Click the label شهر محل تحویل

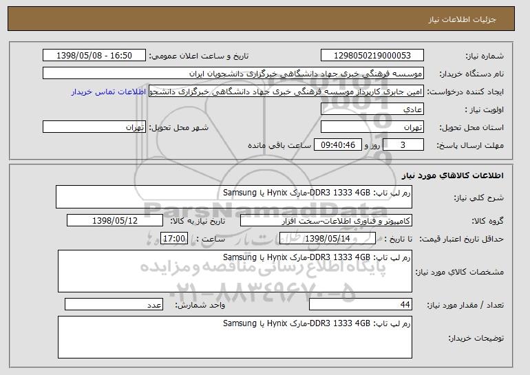click(x=179, y=127)
